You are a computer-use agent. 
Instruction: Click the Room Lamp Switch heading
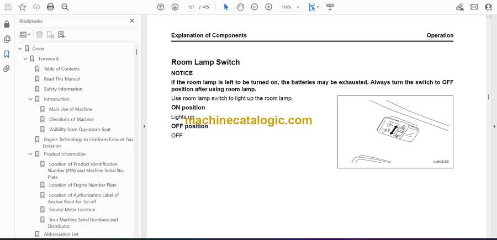coord(205,62)
